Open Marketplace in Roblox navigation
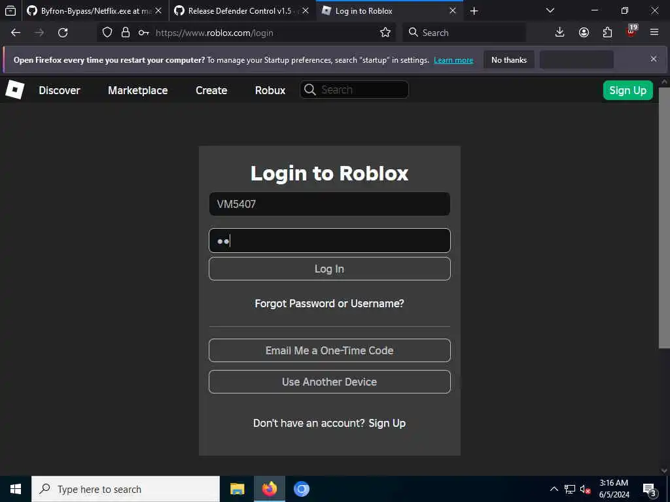Image resolution: width=670 pixels, height=502 pixels. [137, 90]
